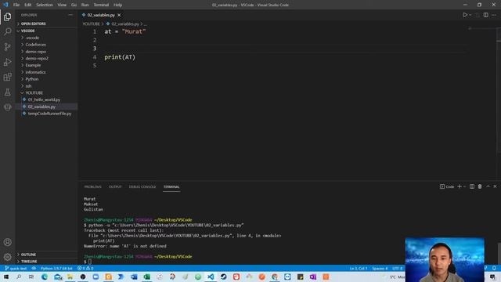Viewport: 501px width, 282px height.
Task: Open Windows Start menu
Action: pos(6,277)
